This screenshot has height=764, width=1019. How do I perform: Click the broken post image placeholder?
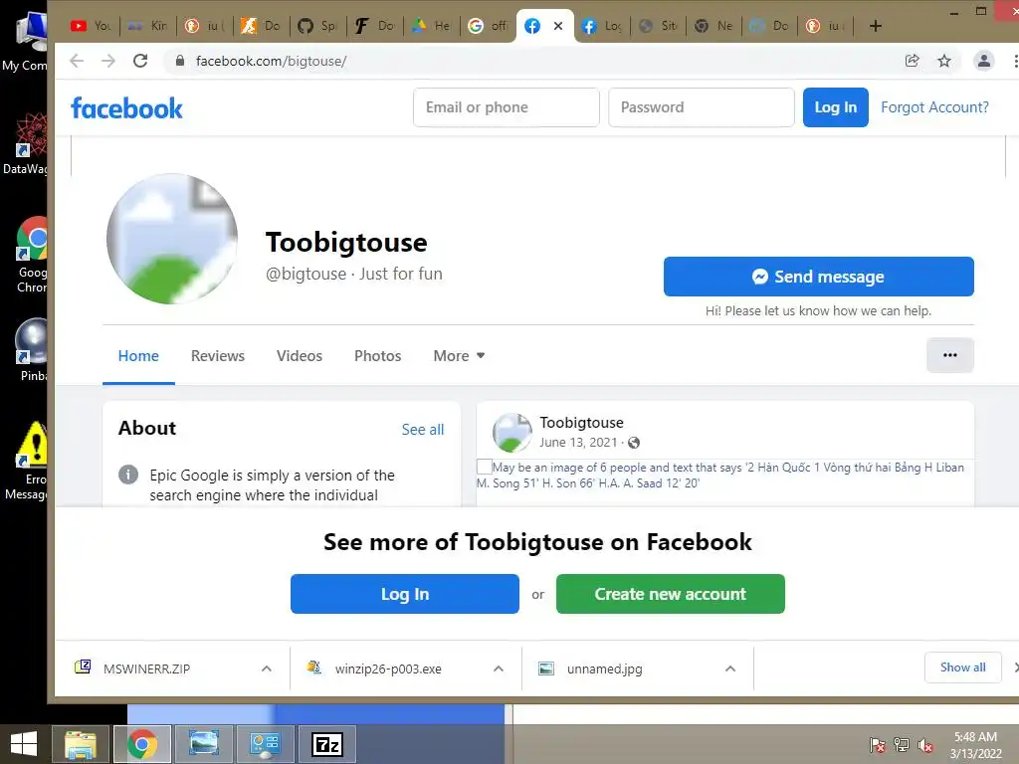(x=485, y=467)
